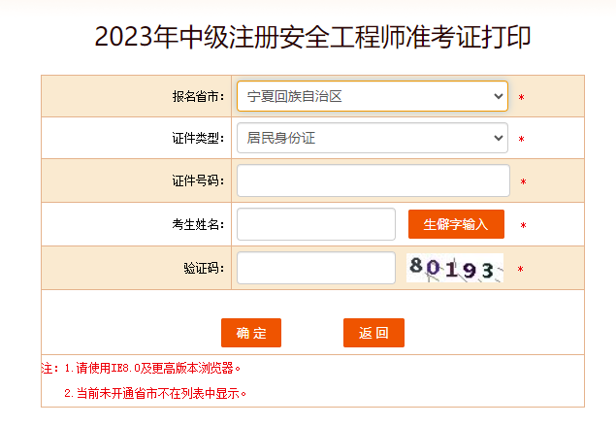Viewport: 616px width, 425px height.
Task: Click the 验证码 field label
Action: point(204,269)
